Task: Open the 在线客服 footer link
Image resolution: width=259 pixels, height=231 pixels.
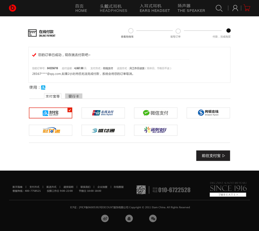Action: coord(119,187)
